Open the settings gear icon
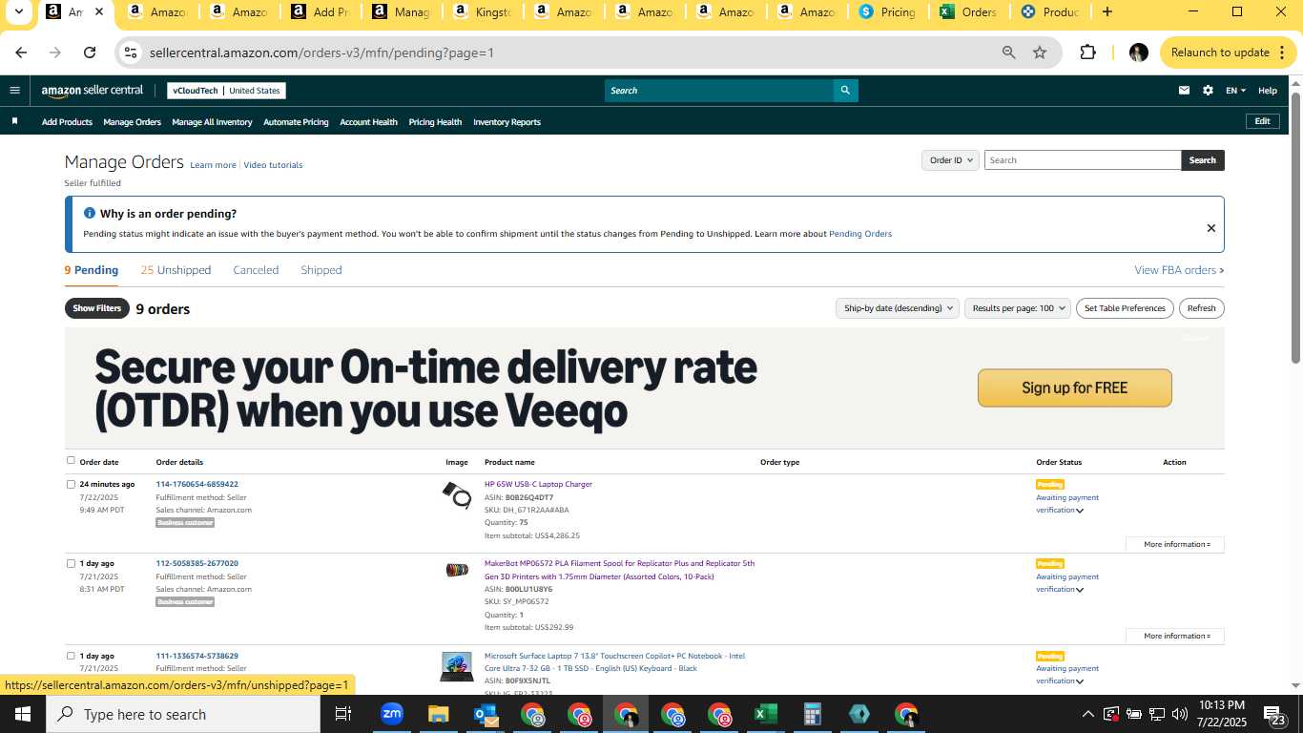The width and height of the screenshot is (1303, 733). point(1208,91)
